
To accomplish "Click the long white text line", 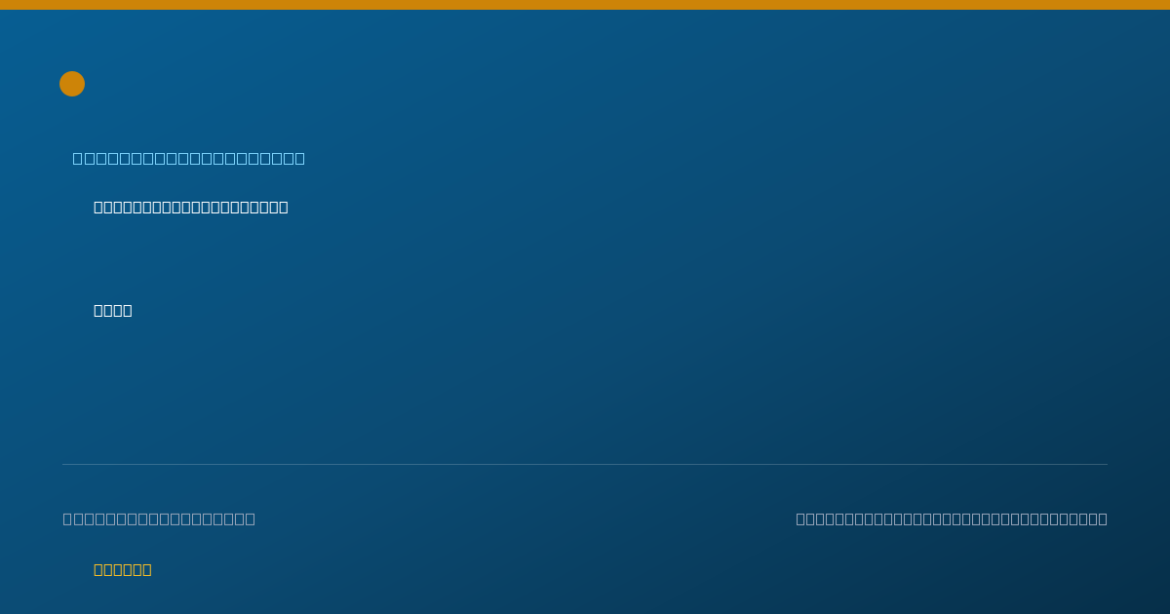I will click(x=191, y=207).
